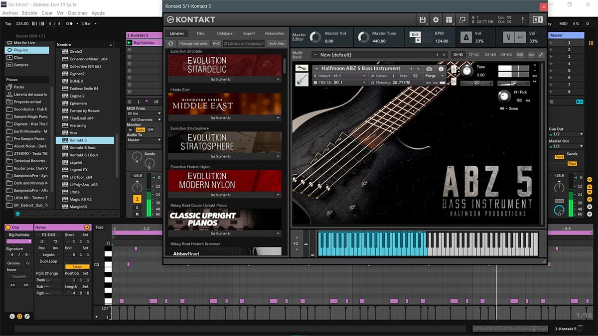Click the Send A knob

(x=137, y=158)
